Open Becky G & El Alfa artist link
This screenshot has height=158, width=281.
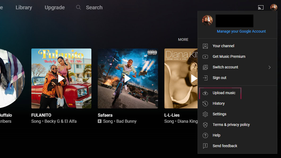pos(60,121)
